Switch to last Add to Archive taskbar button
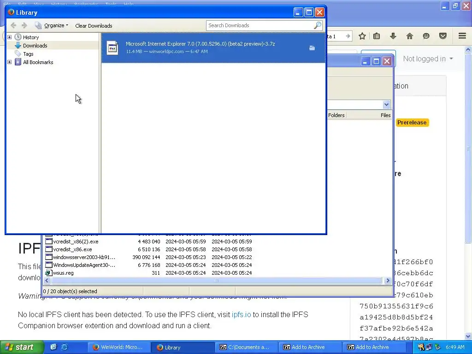 [374, 347]
